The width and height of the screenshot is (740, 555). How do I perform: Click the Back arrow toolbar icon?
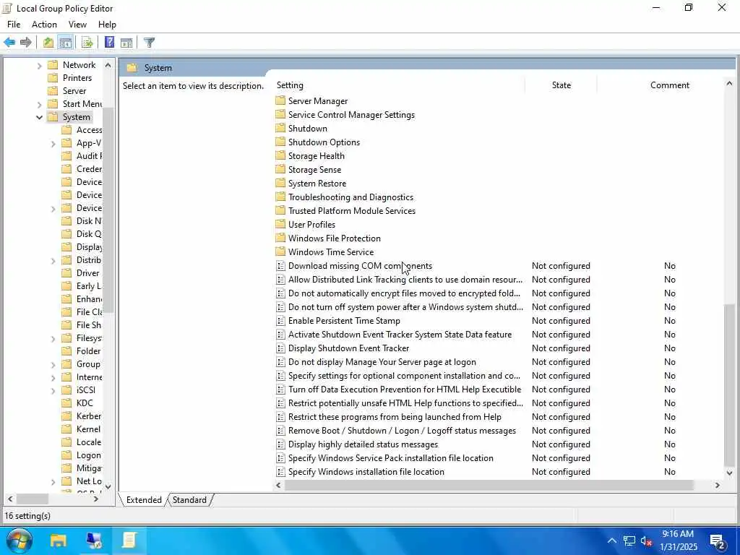(9, 43)
